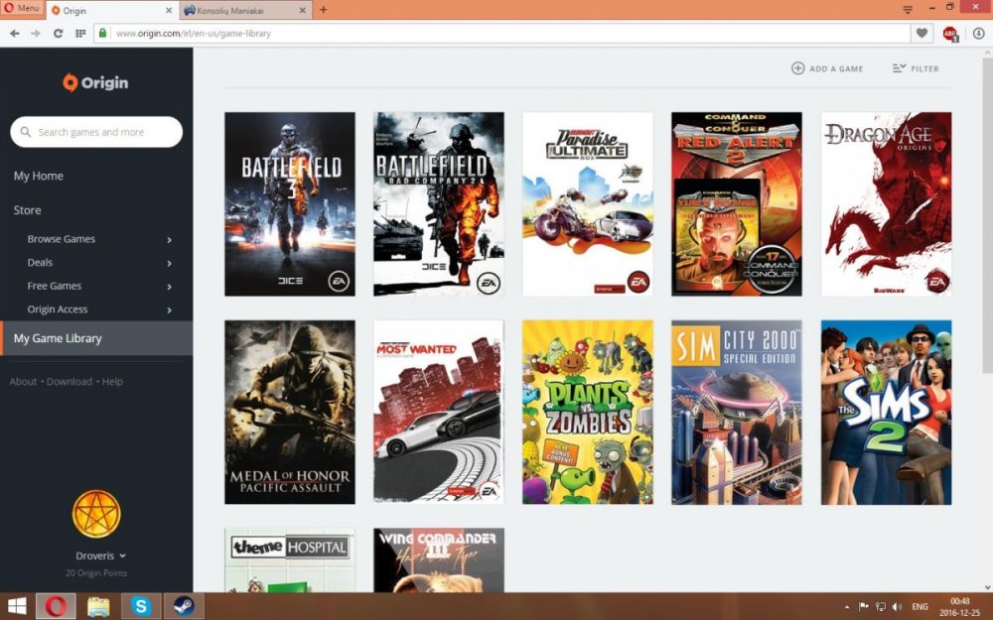This screenshot has height=620, width=993.
Task: Click the magnifier search icon
Action: click(x=26, y=132)
